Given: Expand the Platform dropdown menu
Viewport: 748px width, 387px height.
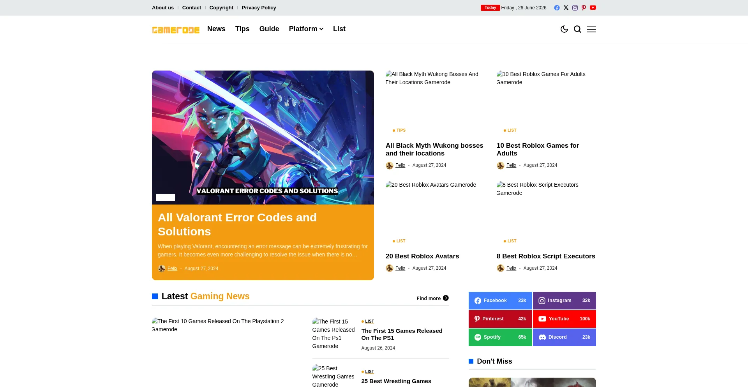Looking at the screenshot, I should click(x=306, y=29).
